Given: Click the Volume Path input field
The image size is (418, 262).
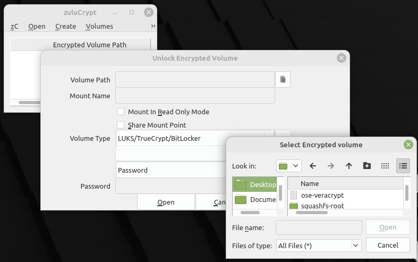Looking at the screenshot, I should (x=195, y=80).
